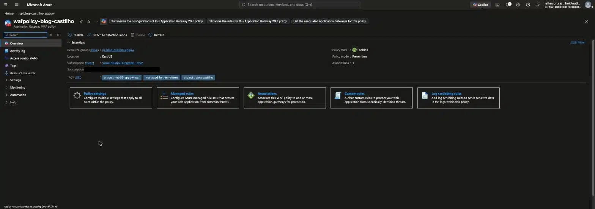Viewport: 595px width, 209px height.
Task: Open Visual Studio Enterprise – MVP subscription
Action: (122, 63)
